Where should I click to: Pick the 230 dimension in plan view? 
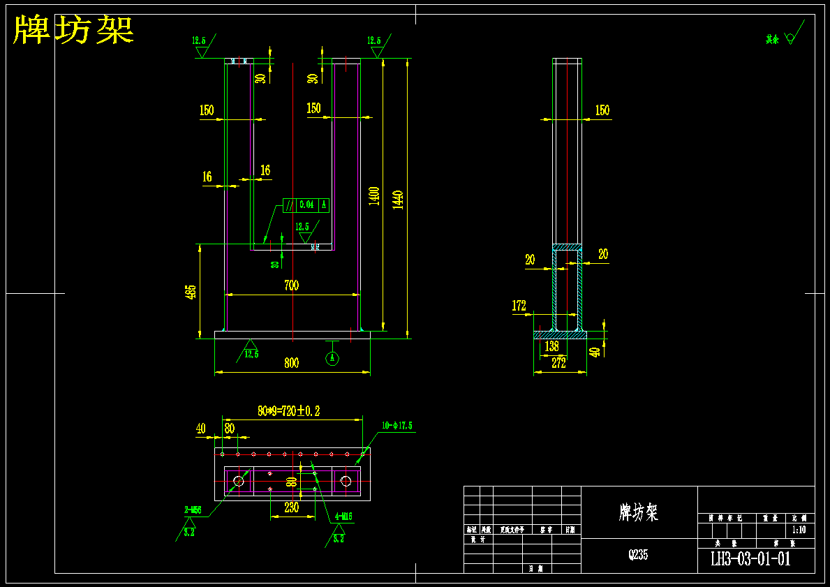[292, 507]
